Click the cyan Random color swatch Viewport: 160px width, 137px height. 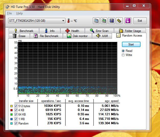click(12, 123)
